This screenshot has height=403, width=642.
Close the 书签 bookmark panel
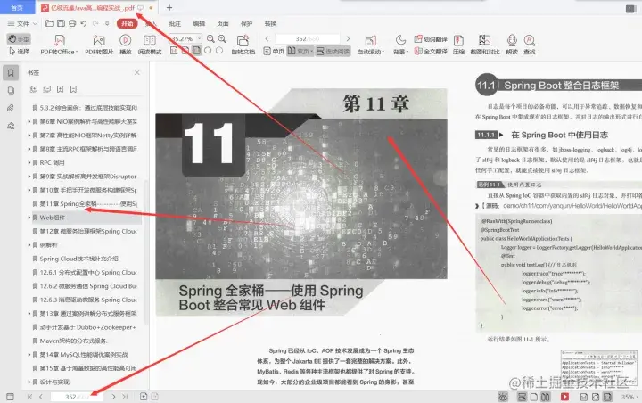137,72
